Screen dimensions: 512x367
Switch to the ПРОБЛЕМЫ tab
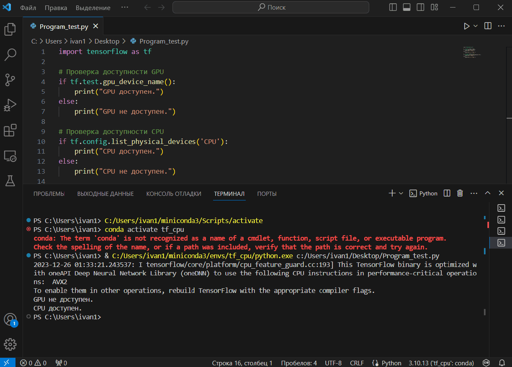point(49,194)
